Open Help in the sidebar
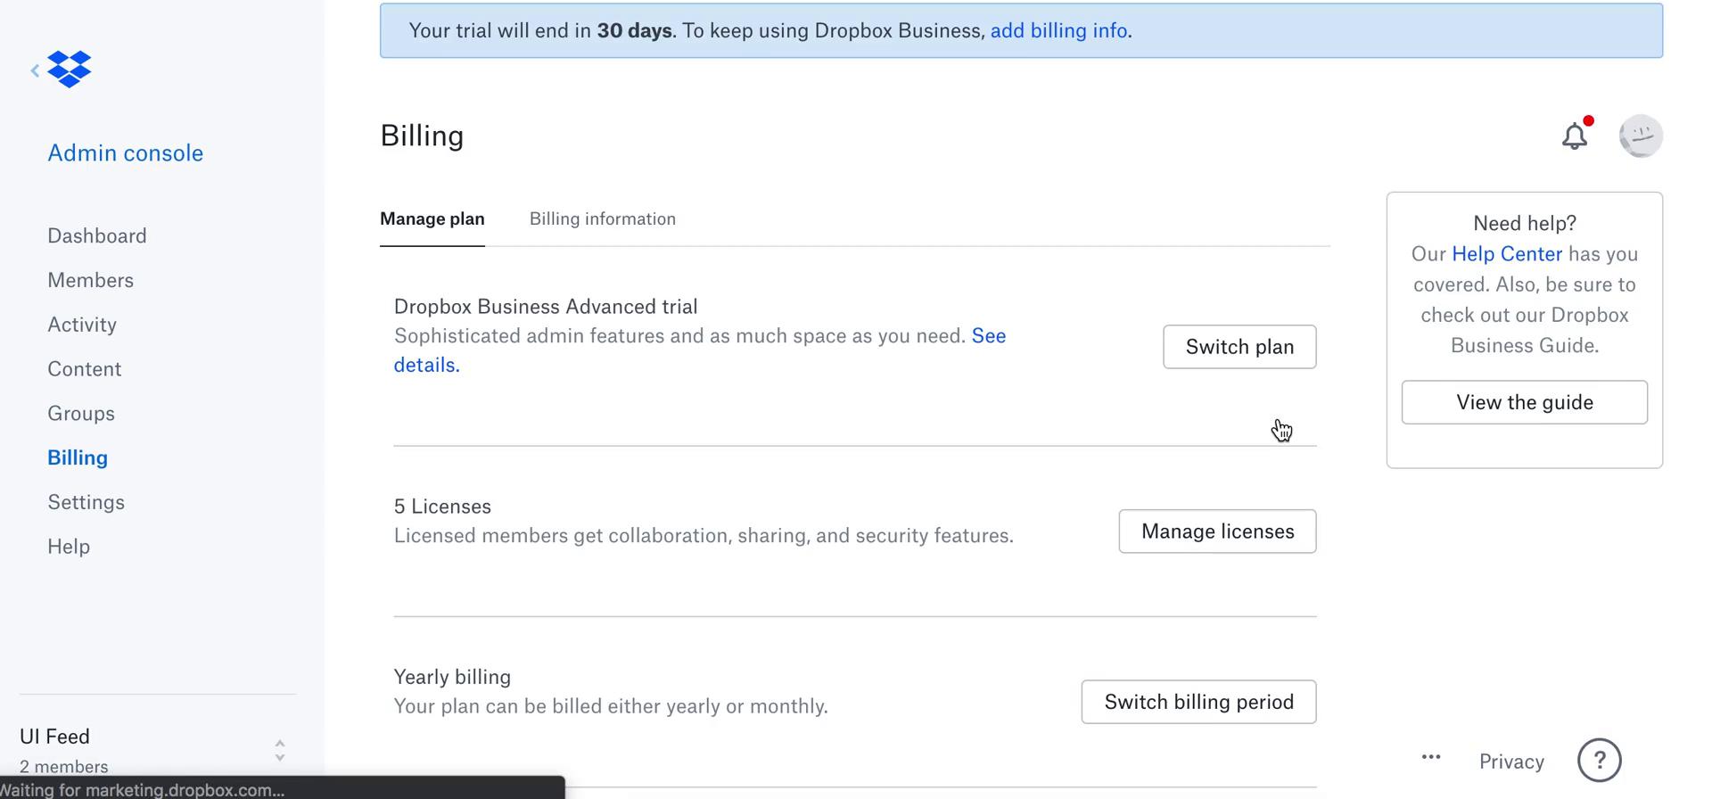 pyautogui.click(x=69, y=547)
